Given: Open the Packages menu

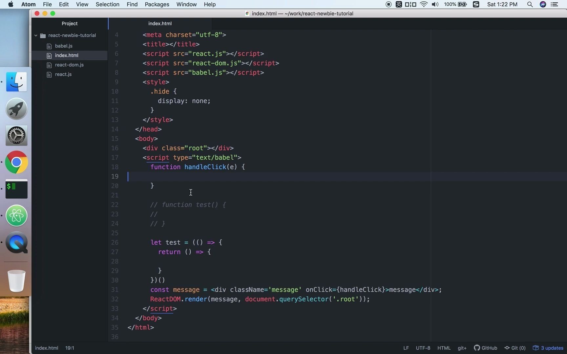Looking at the screenshot, I should 157,4.
